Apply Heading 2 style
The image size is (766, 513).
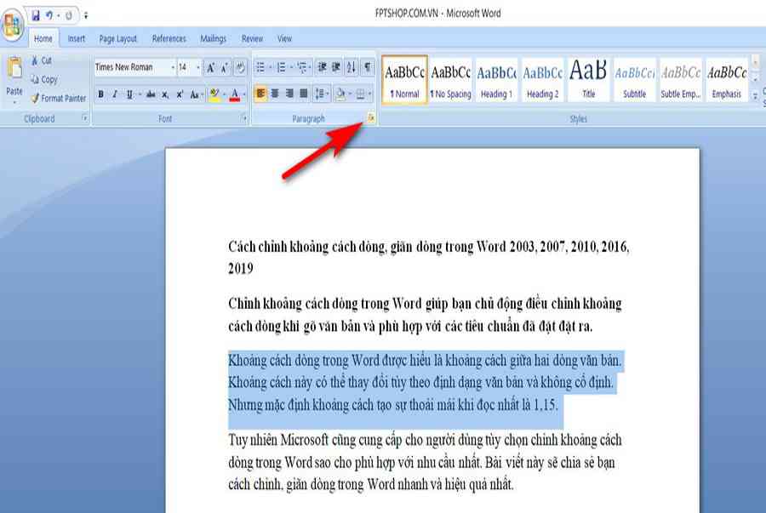coord(542,80)
